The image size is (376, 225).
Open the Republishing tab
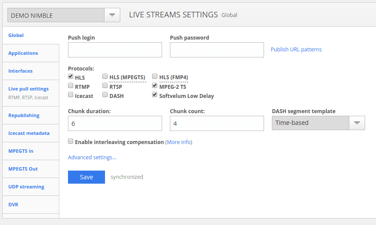(x=24, y=115)
